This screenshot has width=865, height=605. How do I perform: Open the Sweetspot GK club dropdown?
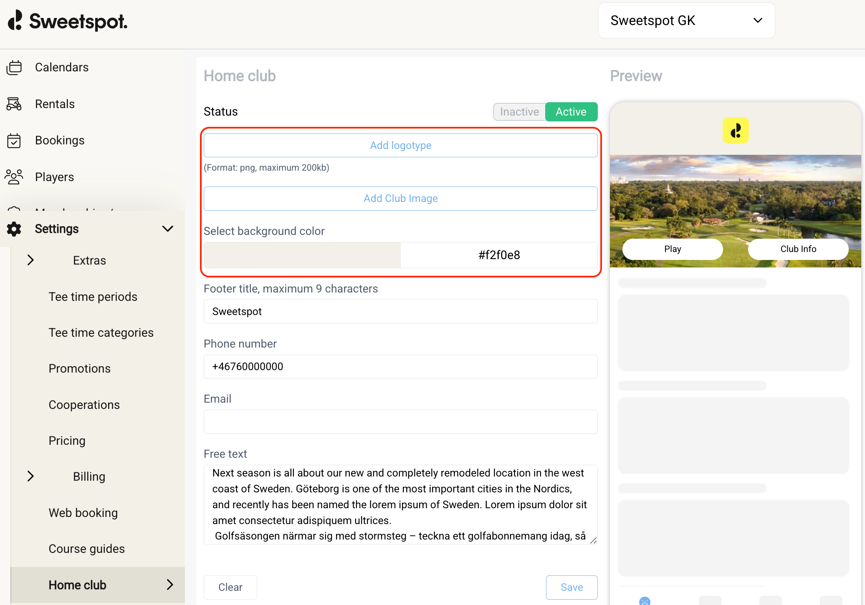click(x=686, y=20)
